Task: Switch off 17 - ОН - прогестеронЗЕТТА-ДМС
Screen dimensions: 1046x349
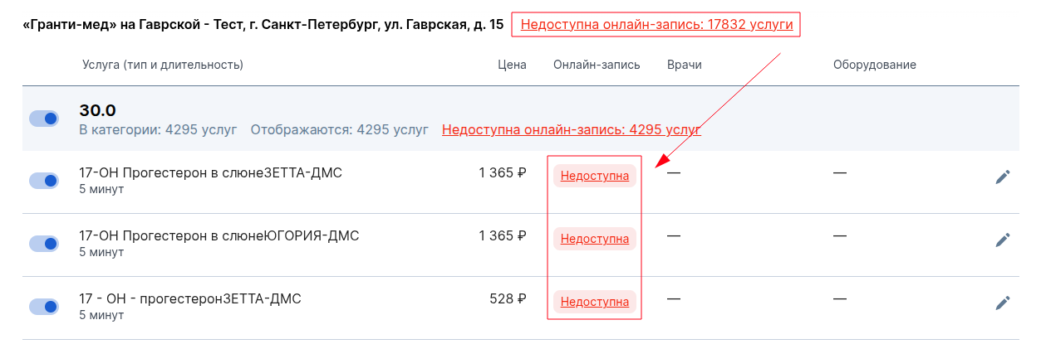Action: click(44, 306)
